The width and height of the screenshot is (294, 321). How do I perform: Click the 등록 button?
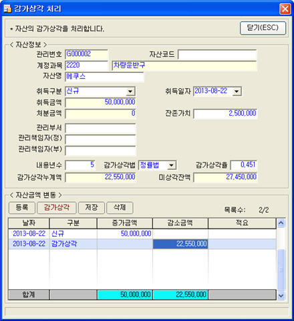pyautogui.click(x=22, y=207)
